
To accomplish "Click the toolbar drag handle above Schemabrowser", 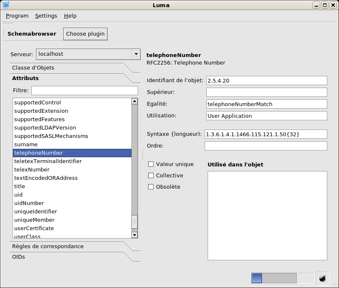I will (x=8, y=23).
